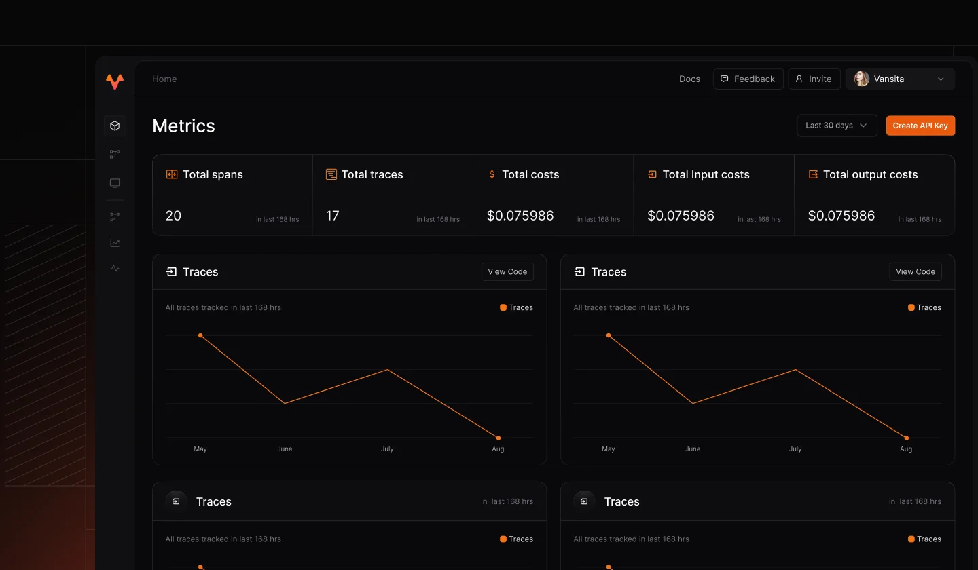Click the July axis label in right chart

(795, 449)
